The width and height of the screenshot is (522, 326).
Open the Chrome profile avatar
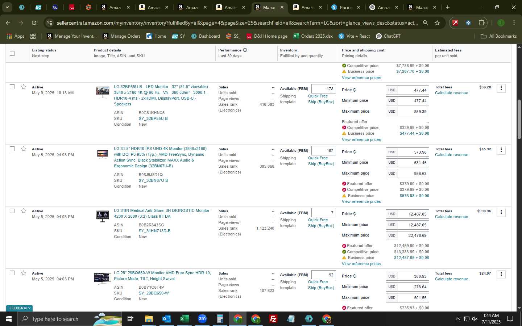pyautogui.click(x=501, y=23)
